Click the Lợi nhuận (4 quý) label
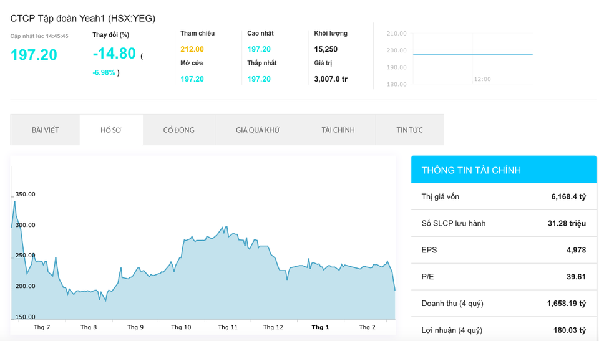Viewport: 599px width, 341px height. tap(453, 330)
